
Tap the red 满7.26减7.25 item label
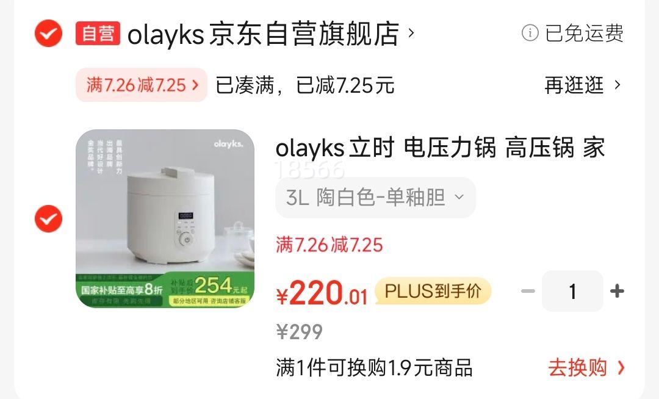pyautogui.click(x=329, y=245)
